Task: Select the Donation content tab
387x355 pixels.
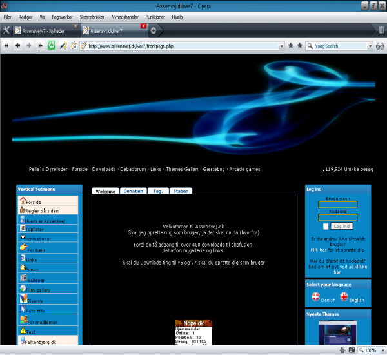Action: 134,191
